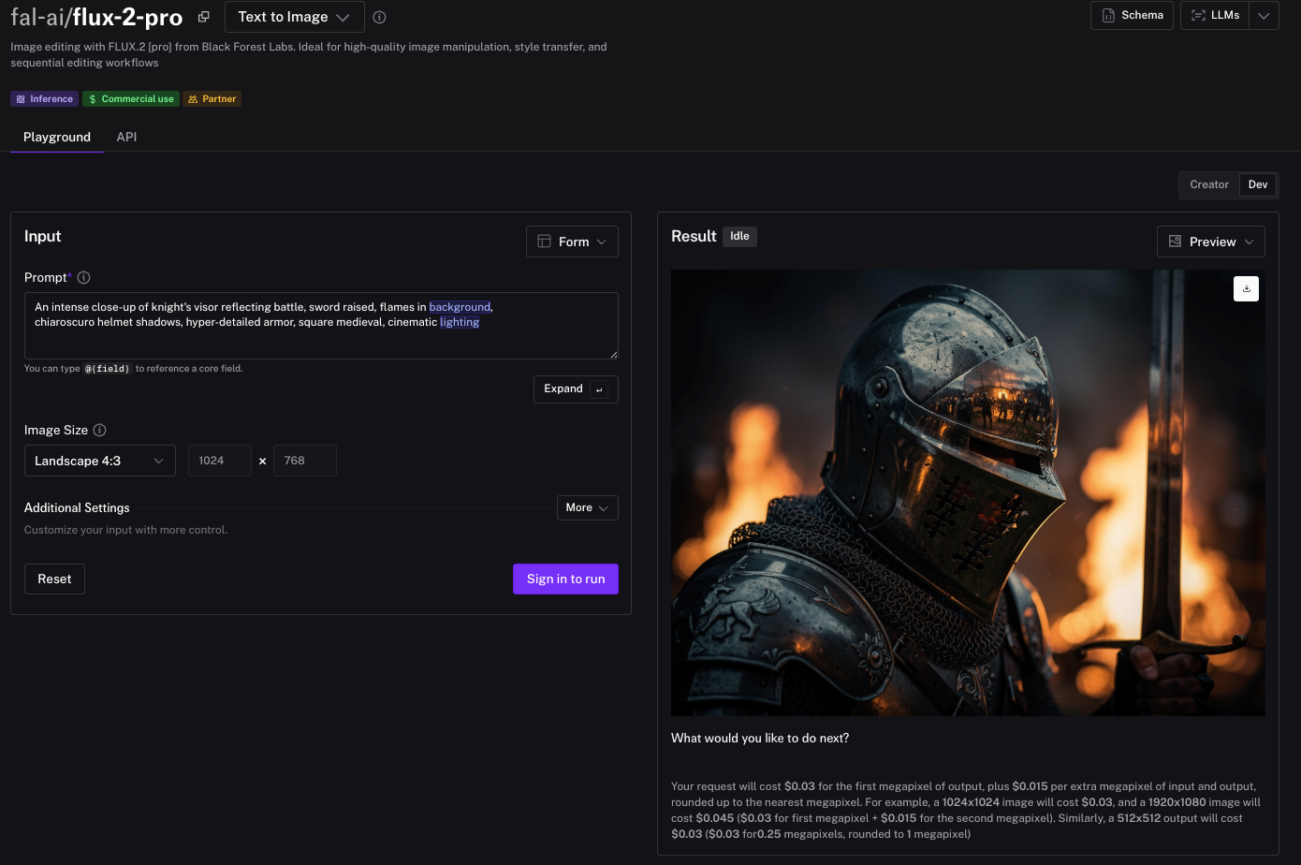Click the Prompt info icon

click(83, 277)
